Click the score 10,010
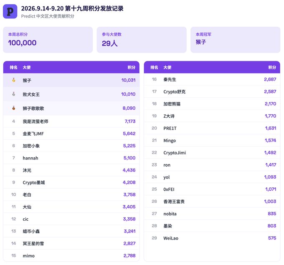 (x=128, y=94)
